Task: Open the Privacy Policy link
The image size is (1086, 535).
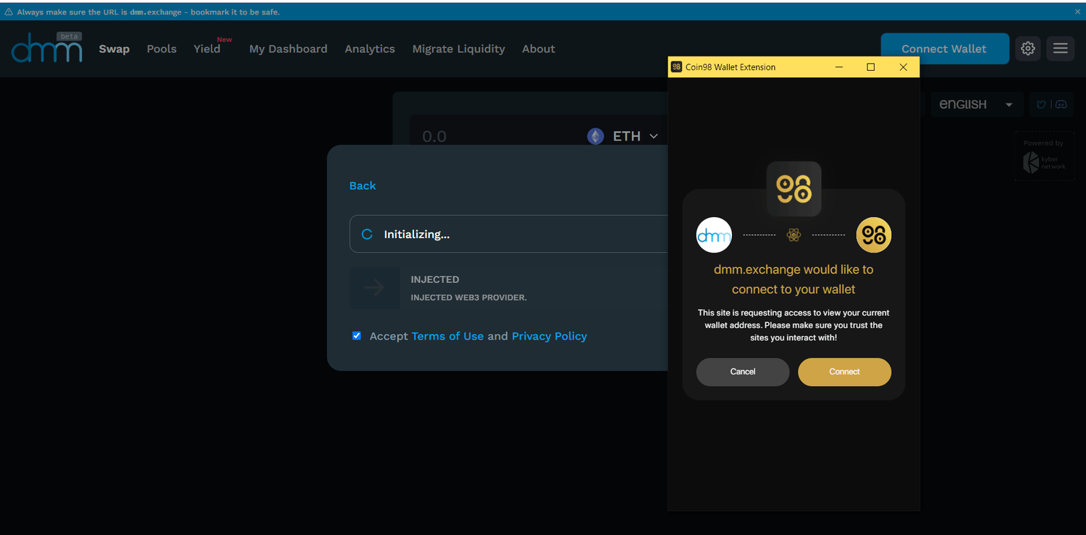Action: 550,336
